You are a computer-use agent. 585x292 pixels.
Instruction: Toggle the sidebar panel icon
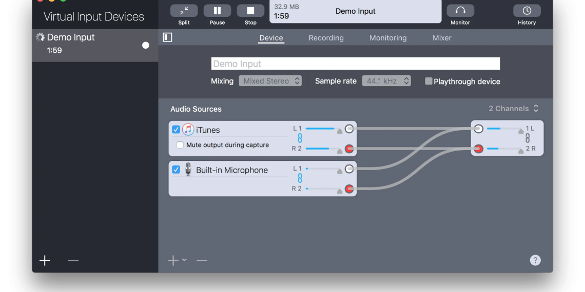tap(167, 37)
